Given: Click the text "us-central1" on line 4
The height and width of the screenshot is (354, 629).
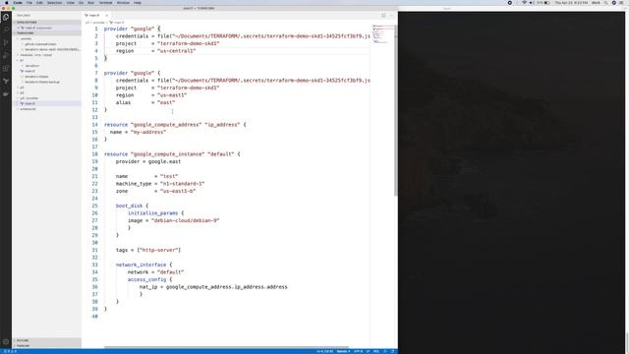Looking at the screenshot, I should tap(177, 51).
